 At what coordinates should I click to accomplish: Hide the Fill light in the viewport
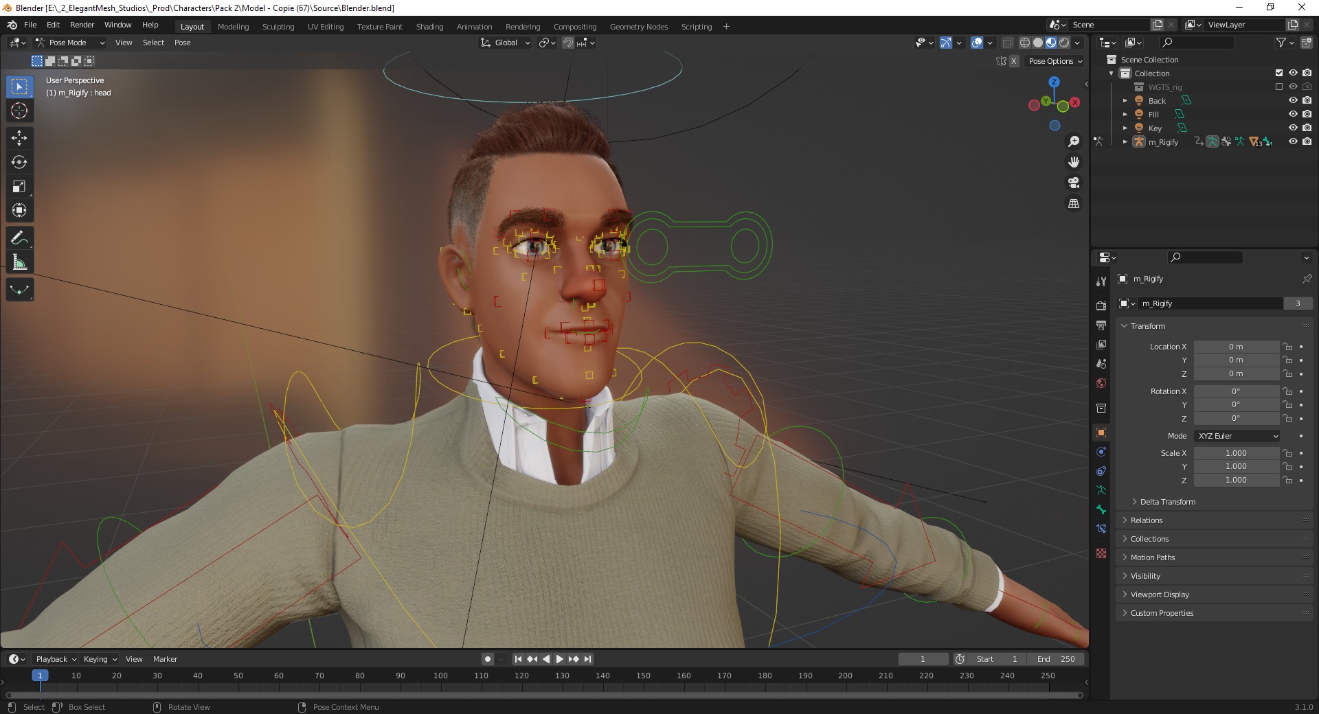coord(1293,114)
